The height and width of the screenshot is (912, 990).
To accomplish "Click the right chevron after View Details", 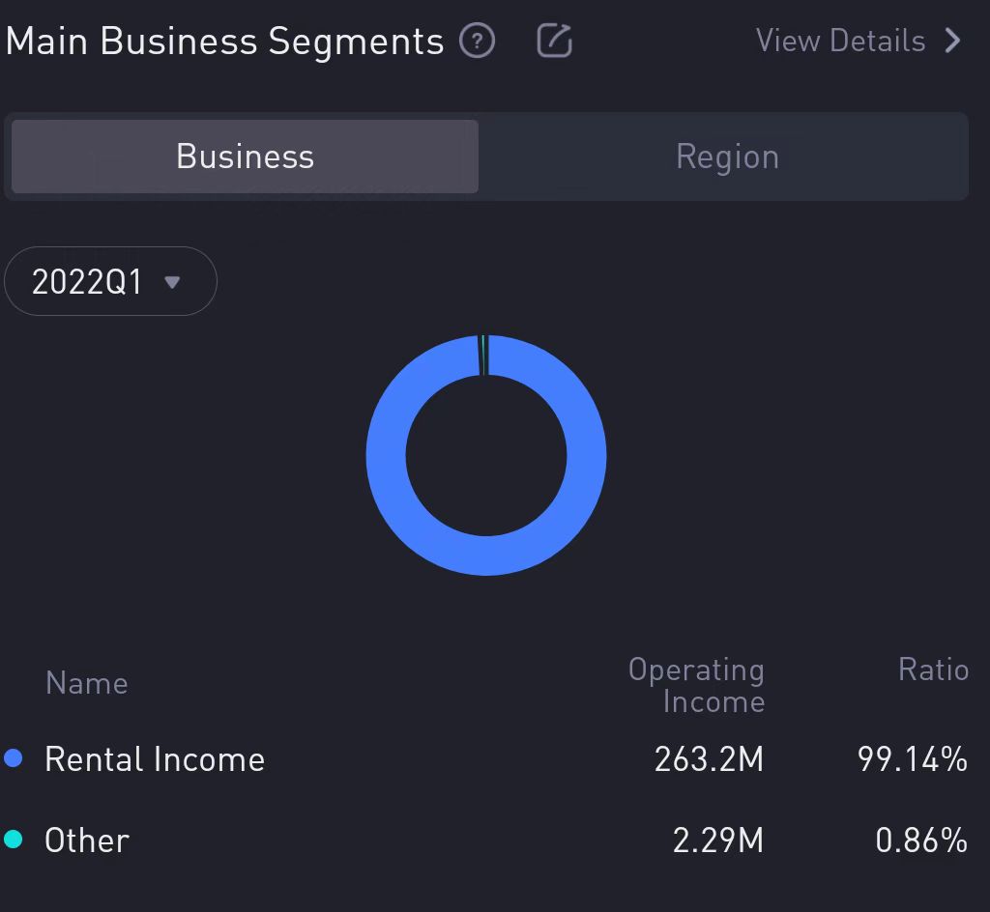I will (953, 41).
